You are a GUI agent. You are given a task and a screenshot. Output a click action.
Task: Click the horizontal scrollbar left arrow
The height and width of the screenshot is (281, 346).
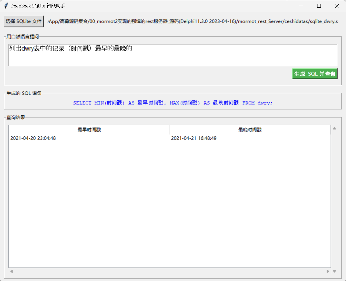(11, 271)
